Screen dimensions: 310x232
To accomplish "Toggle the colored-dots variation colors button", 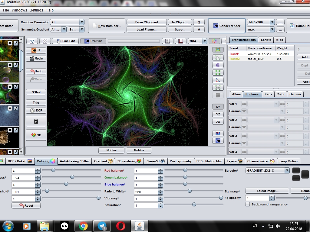I will (x=214, y=41).
